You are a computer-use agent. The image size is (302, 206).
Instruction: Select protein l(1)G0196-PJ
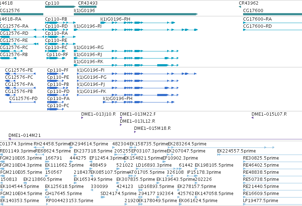[x=128, y=88]
